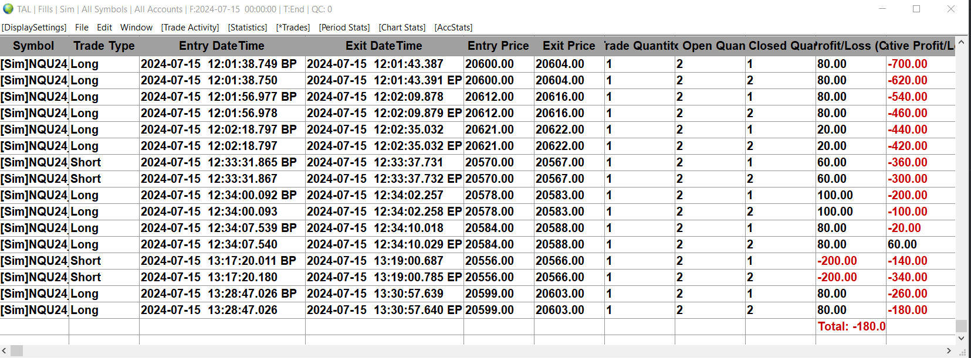Click the horizontal scrollbar right arrow
The width and height of the screenshot is (971, 358).
[949, 351]
